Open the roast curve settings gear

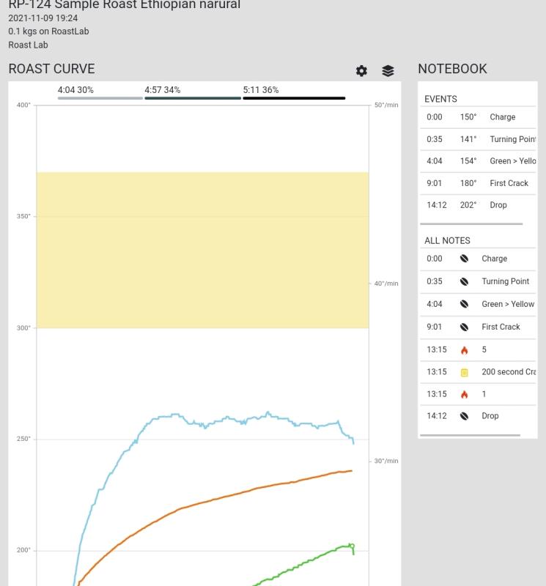tap(361, 71)
